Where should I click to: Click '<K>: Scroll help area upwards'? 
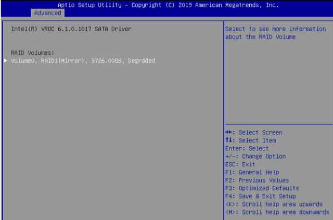coord(274,204)
